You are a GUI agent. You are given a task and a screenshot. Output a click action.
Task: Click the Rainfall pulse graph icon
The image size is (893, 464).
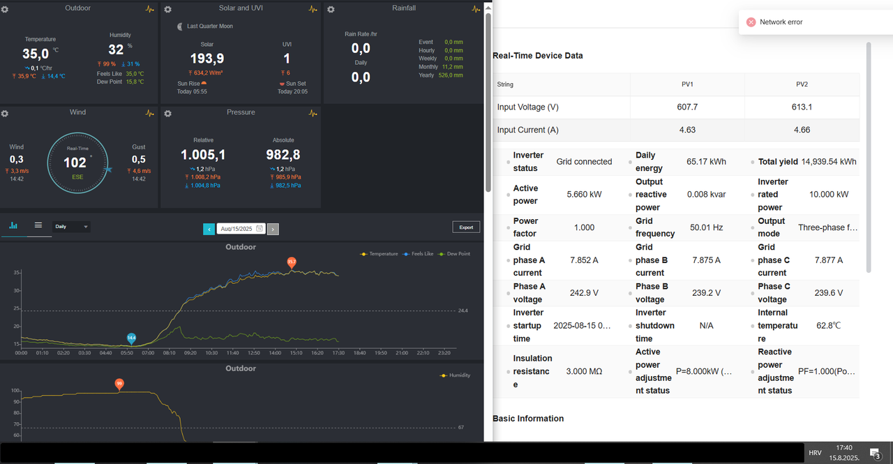[476, 9]
